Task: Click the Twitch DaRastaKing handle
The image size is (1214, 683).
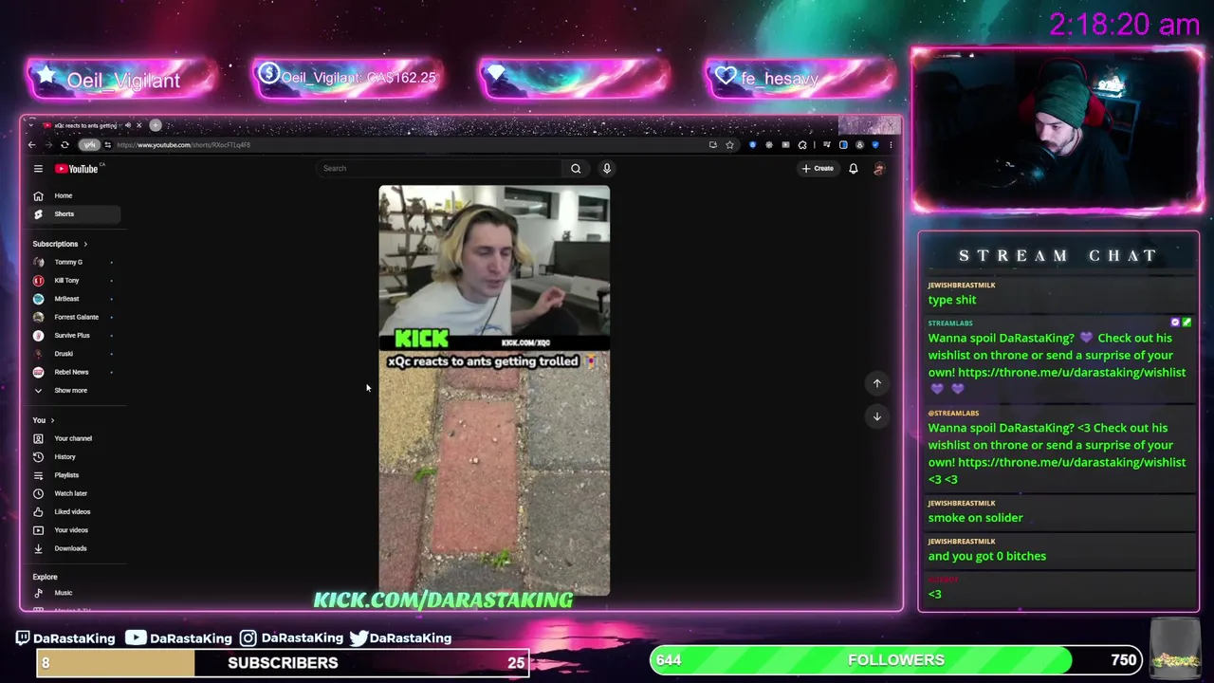Action: point(65,638)
